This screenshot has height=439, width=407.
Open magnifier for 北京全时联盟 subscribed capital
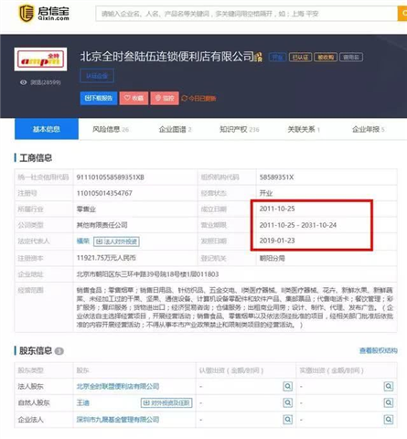[x=287, y=386]
